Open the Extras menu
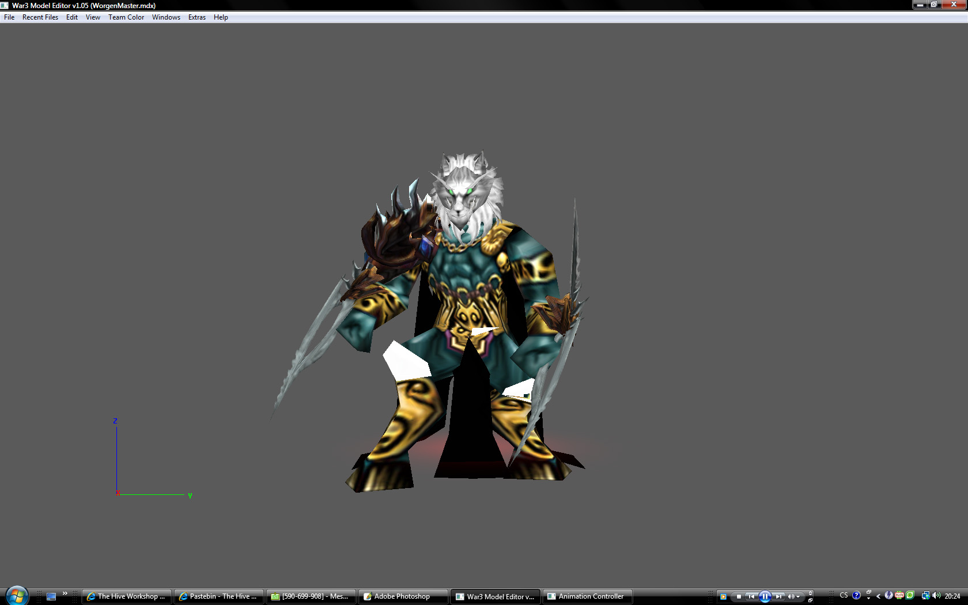Image resolution: width=968 pixels, height=605 pixels. point(197,17)
